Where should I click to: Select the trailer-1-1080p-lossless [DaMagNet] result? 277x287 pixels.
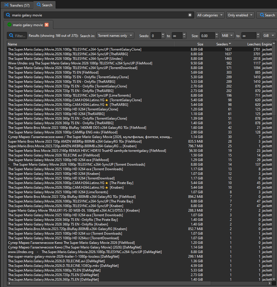(x=140, y=257)
